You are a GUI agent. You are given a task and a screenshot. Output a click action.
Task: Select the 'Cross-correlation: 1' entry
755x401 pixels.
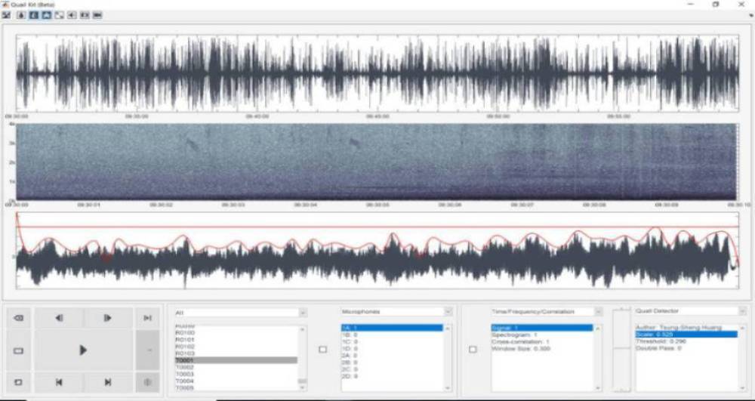coord(542,342)
